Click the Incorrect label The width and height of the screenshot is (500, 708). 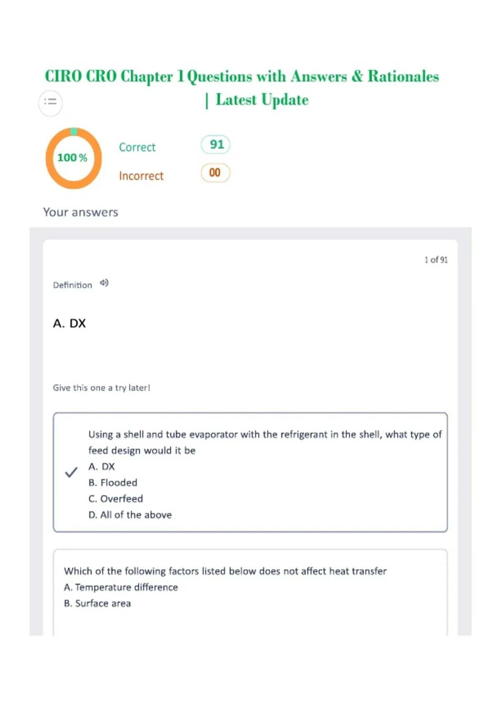pos(141,176)
